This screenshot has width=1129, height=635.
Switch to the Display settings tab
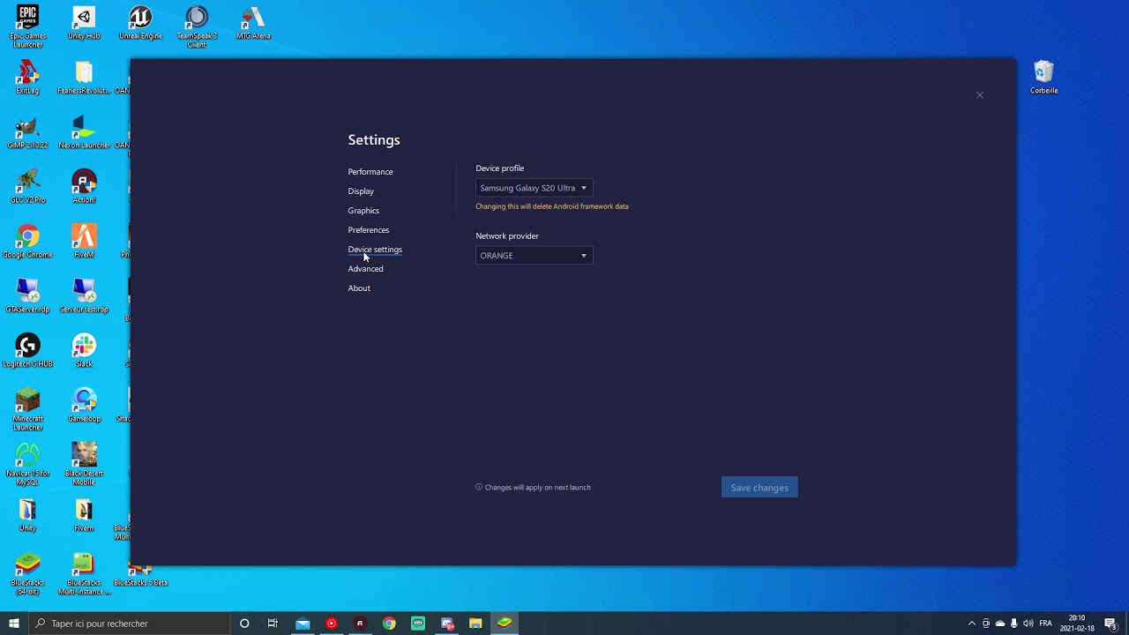coord(361,191)
